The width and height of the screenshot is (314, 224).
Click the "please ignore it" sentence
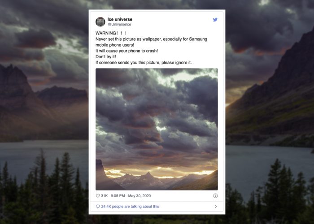[x=144, y=63]
